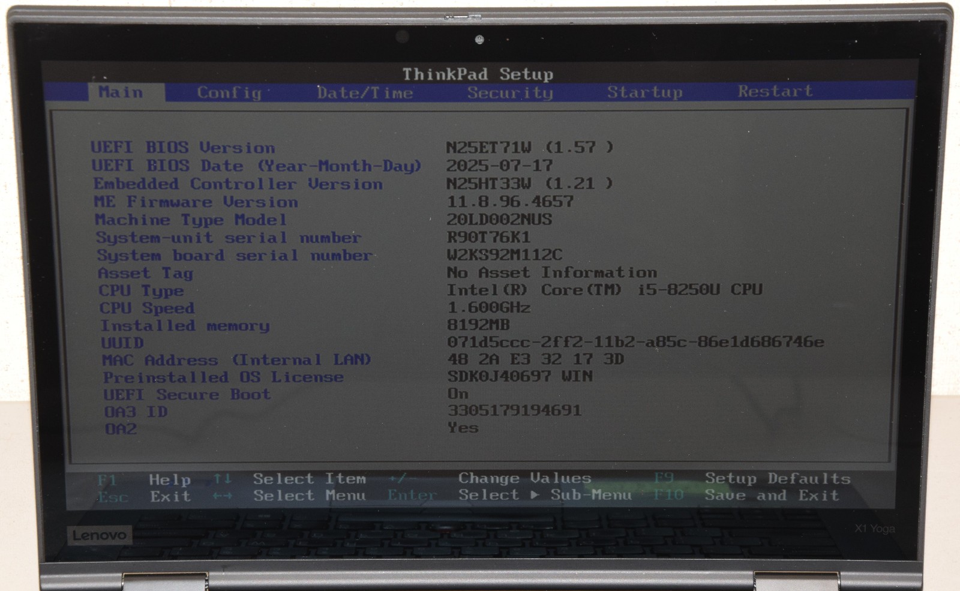Click Select Menu in footer
960x591 pixels.
(x=309, y=496)
